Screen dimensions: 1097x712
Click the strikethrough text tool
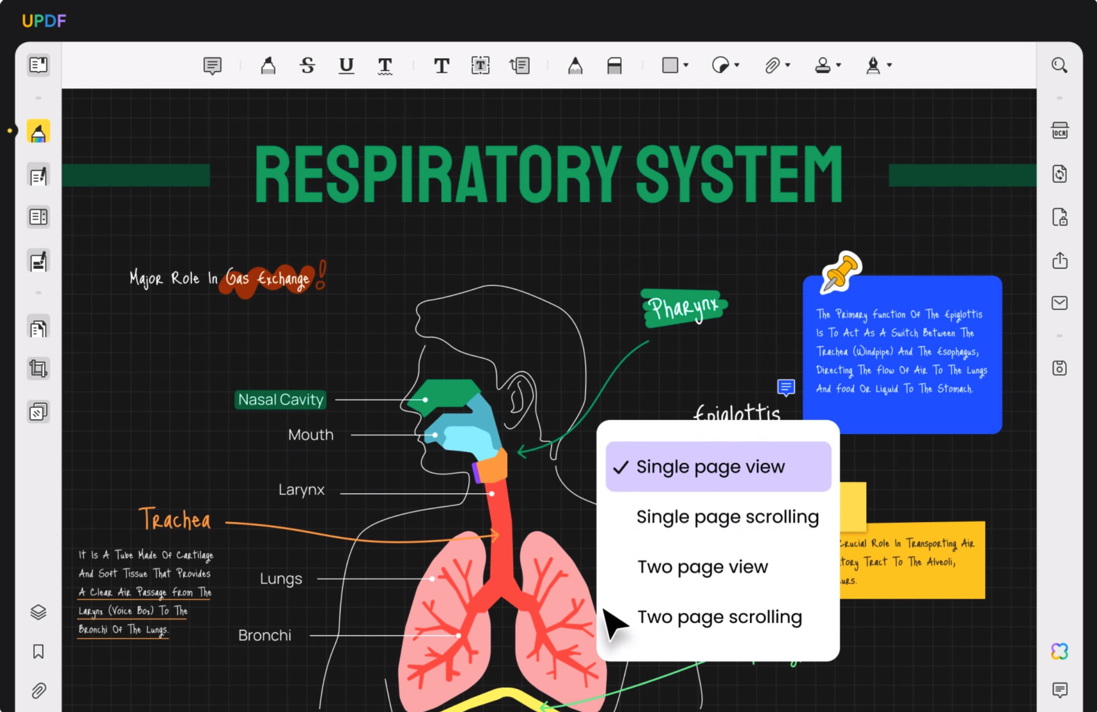[306, 64]
